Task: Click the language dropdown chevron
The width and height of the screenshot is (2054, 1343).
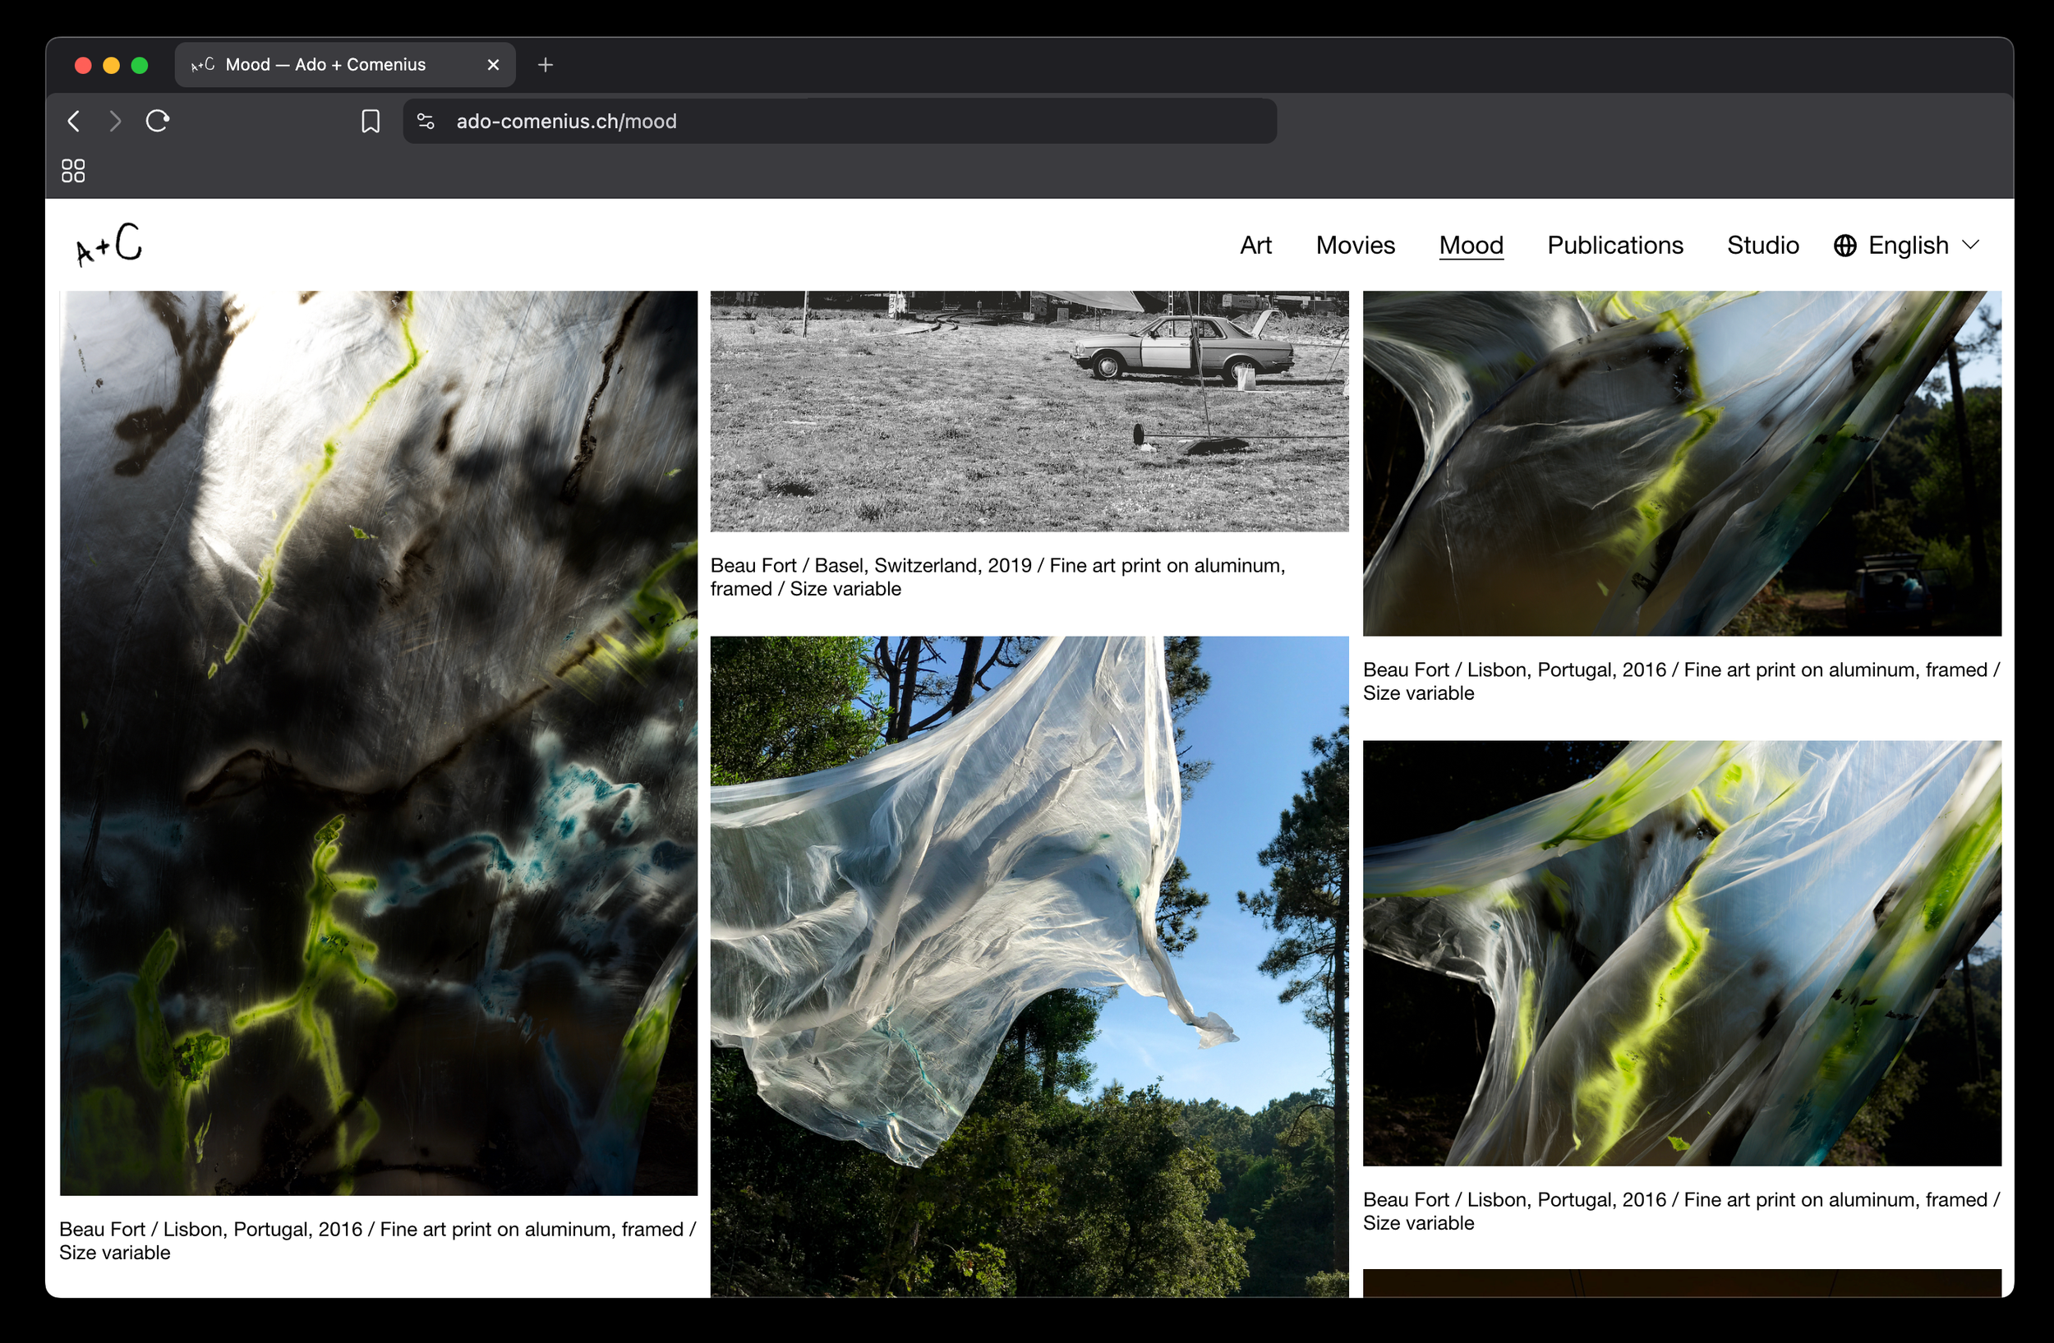Action: [x=1970, y=245]
